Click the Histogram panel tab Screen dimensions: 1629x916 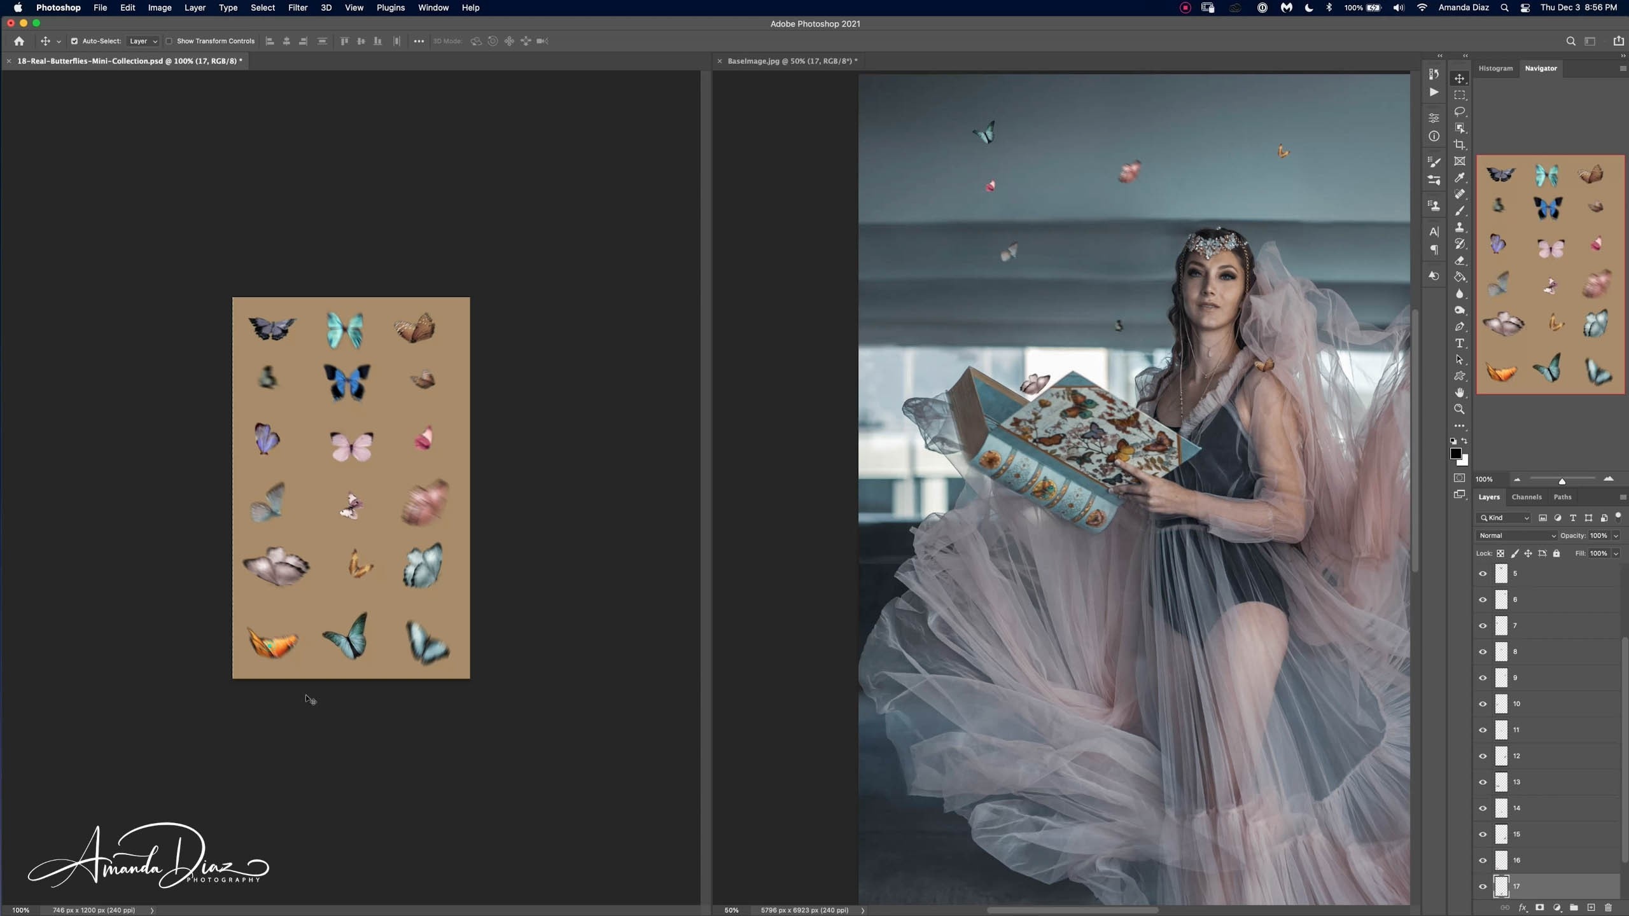tap(1495, 68)
